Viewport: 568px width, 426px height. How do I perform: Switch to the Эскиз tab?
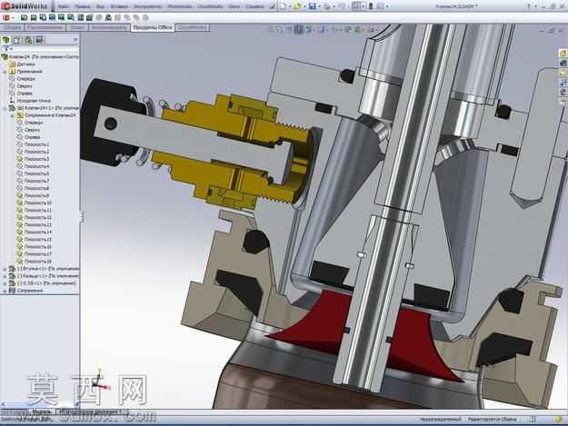[x=77, y=27]
